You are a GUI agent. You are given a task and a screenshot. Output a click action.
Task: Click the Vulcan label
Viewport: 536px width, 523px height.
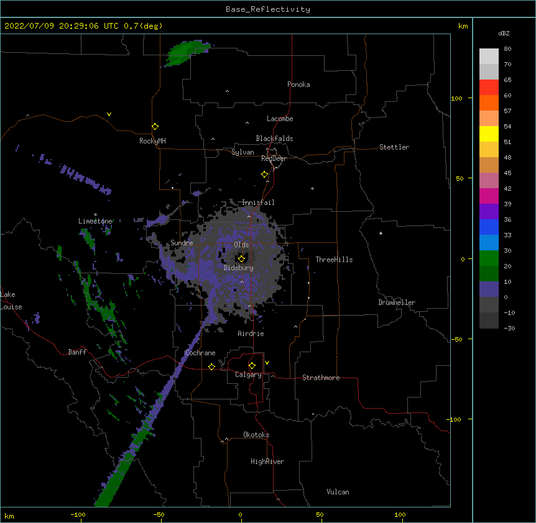(338, 492)
